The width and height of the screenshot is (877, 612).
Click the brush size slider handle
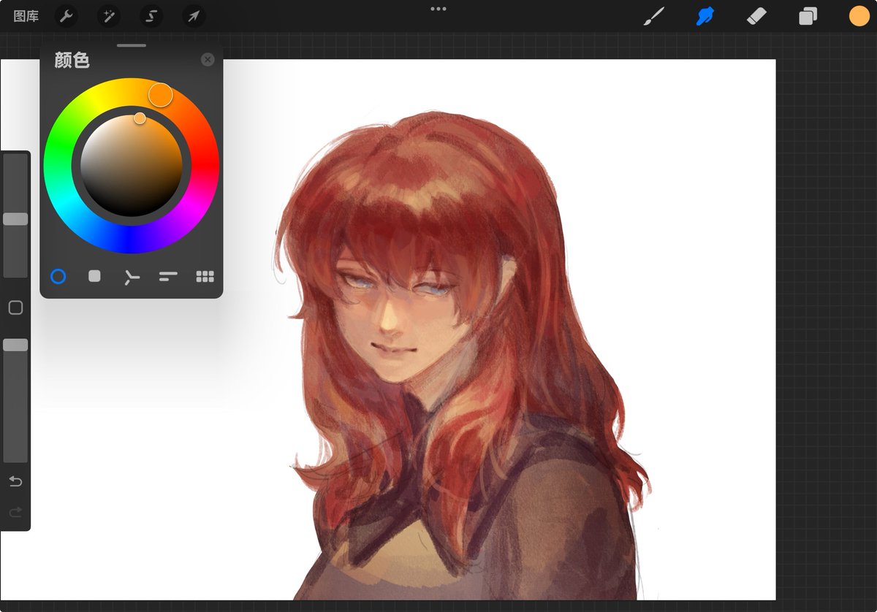[x=15, y=218]
